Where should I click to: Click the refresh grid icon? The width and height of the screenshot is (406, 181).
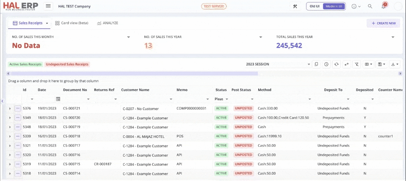336,64
